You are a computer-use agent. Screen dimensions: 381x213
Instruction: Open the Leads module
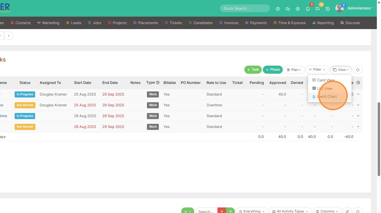tap(74, 23)
